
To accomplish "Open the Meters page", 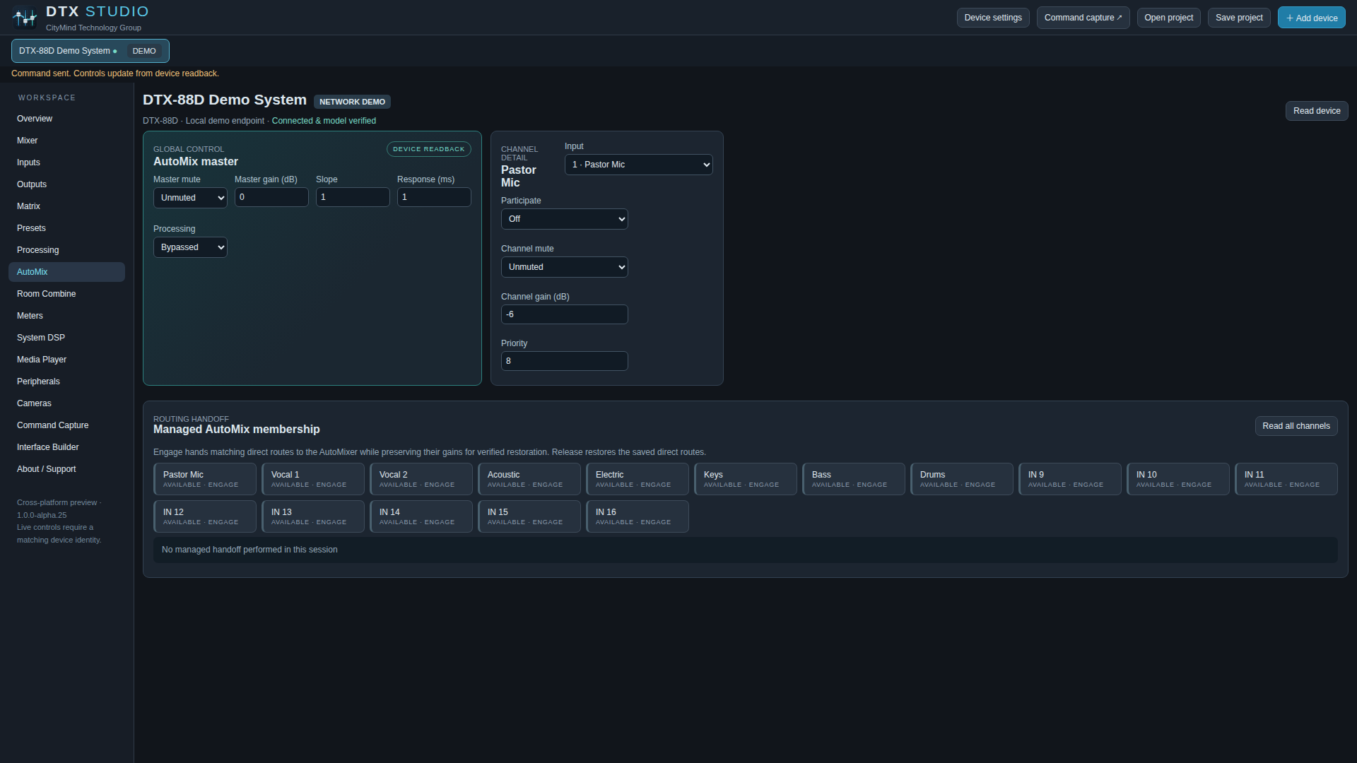I will coord(66,316).
